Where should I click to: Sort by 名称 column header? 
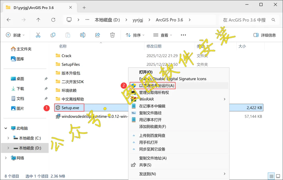(63, 46)
